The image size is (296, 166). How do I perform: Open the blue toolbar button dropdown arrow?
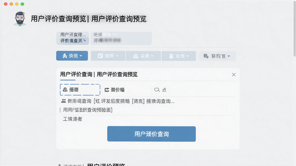81,56
